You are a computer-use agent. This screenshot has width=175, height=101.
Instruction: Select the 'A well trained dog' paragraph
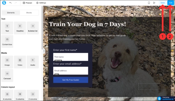pos(87,37)
